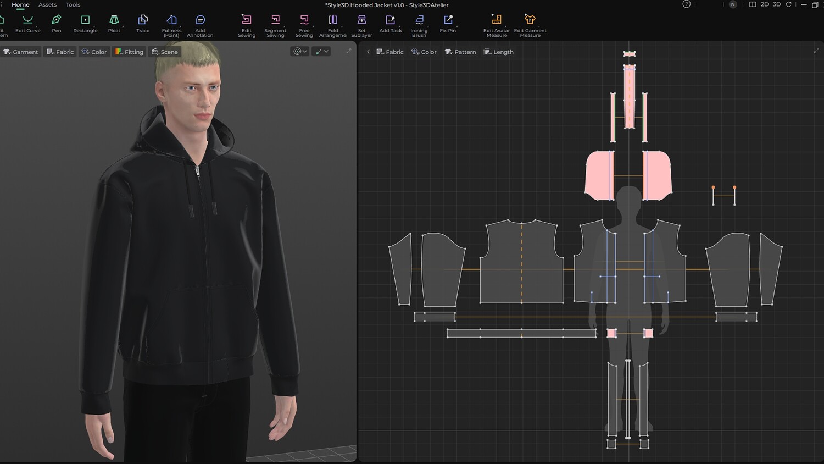Select the right cuff pattern piece
The image size is (824, 464).
tap(736, 317)
